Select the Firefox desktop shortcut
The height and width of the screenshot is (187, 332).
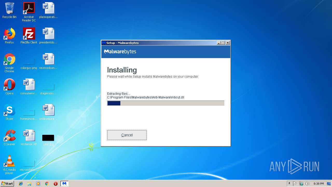click(x=9, y=36)
